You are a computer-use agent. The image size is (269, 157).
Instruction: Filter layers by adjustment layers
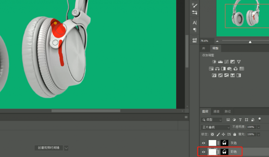click(234, 120)
